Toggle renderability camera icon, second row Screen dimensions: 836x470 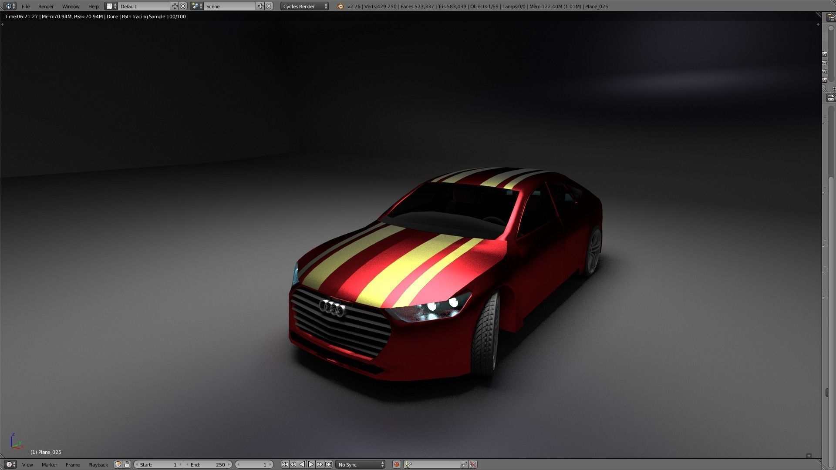(825, 63)
